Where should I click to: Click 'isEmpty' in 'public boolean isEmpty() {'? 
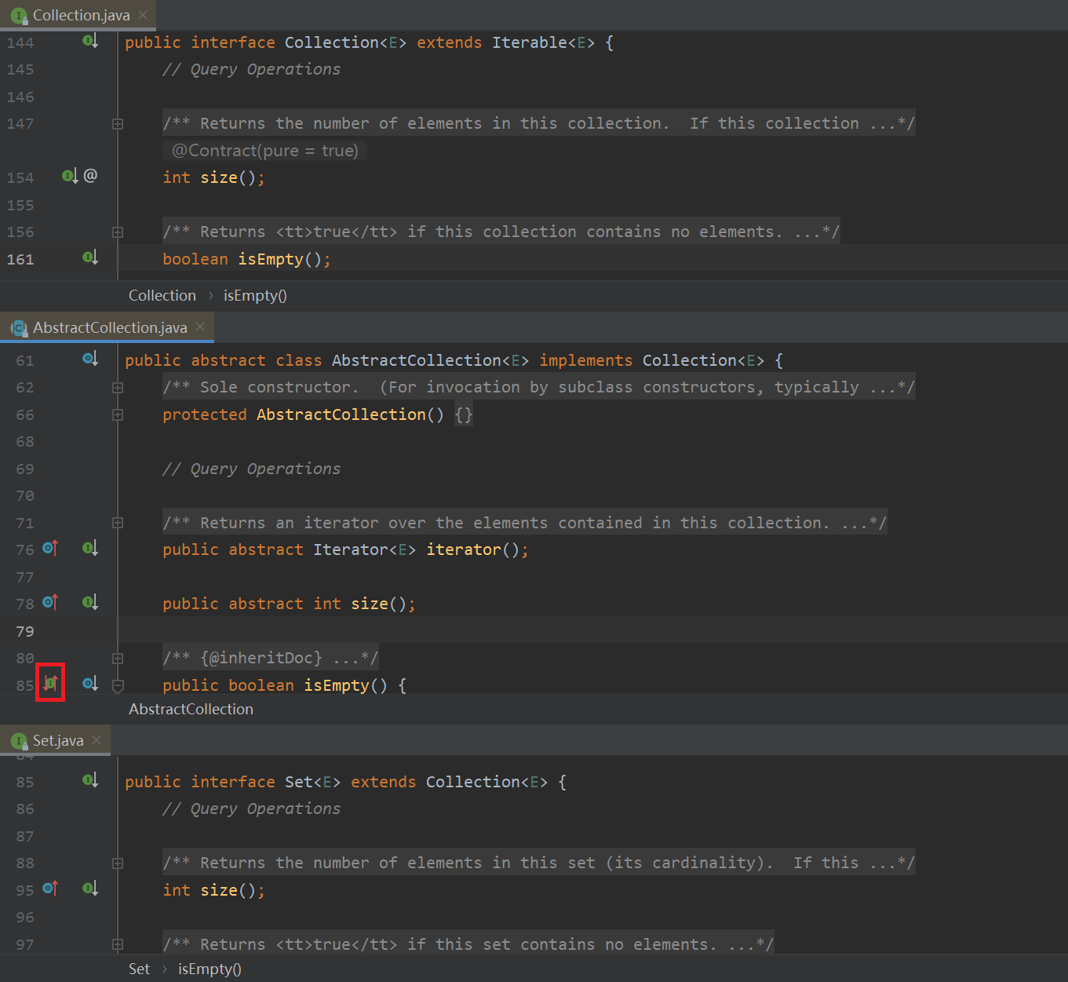pyautogui.click(x=337, y=685)
